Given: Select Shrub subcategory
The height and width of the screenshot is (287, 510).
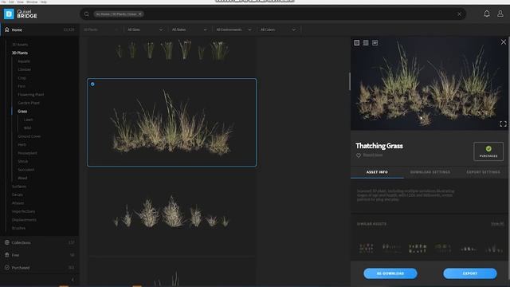Looking at the screenshot, I should coord(23,161).
